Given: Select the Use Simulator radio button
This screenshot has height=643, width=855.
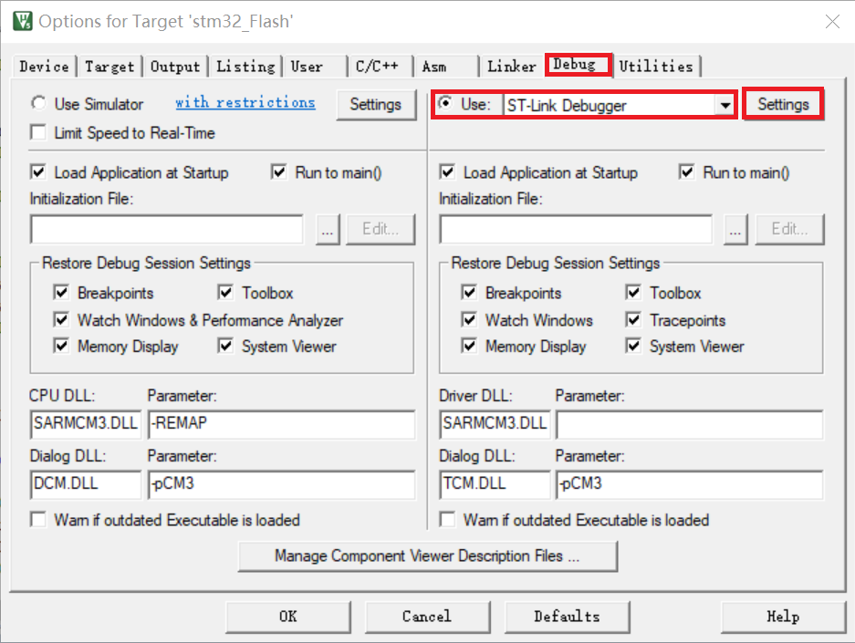Looking at the screenshot, I should (x=38, y=103).
